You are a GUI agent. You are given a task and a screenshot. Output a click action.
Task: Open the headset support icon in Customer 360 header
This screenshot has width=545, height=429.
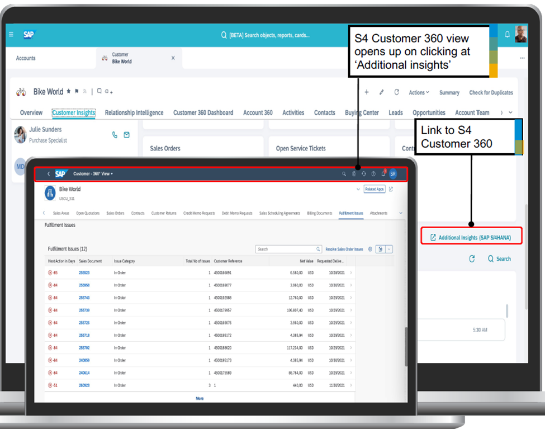coord(363,173)
